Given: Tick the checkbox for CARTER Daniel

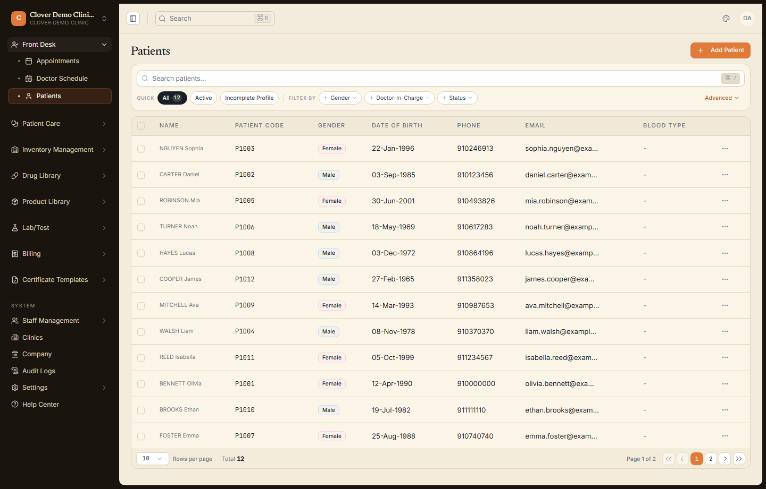Looking at the screenshot, I should [x=141, y=175].
